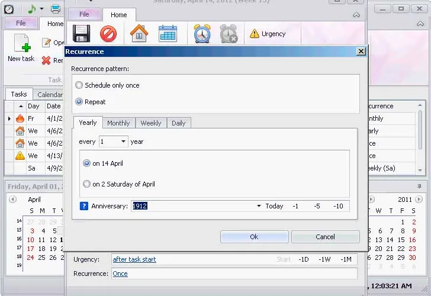This screenshot has height=296, width=431.
Task: Click the New task icon
Action: pyautogui.click(x=21, y=43)
